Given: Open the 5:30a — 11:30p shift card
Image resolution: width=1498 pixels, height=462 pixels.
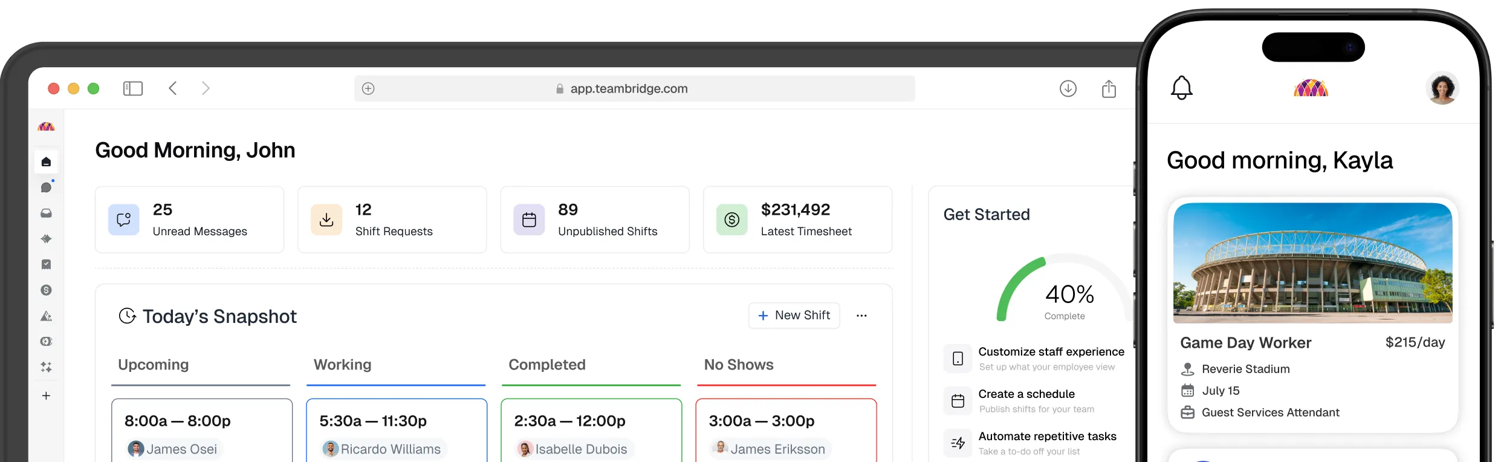Looking at the screenshot, I should (397, 431).
